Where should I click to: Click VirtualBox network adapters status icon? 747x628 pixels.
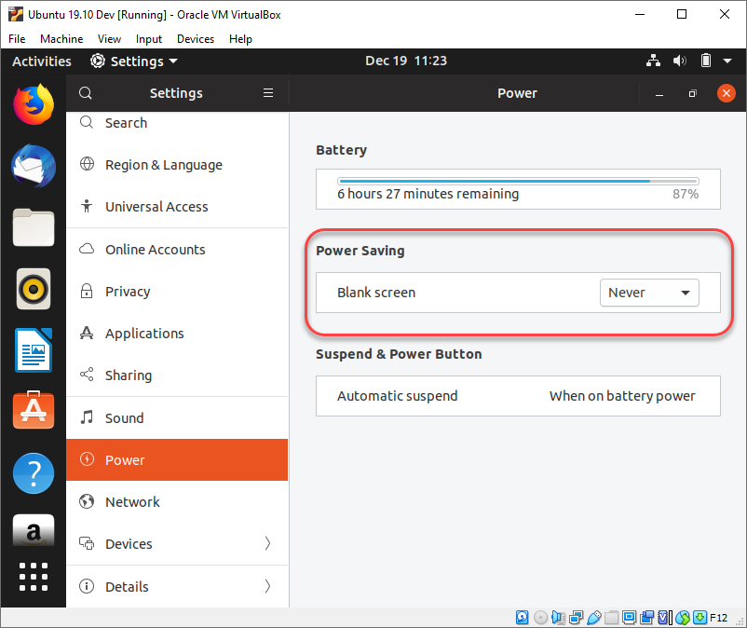click(576, 618)
